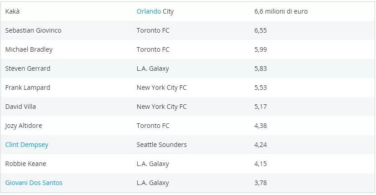Viewport: 376px width, 195px height.
Task: Click the 6,6 milioni di euro value
Action: click(281, 11)
